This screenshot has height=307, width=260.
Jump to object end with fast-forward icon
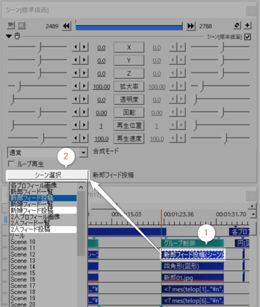coord(191,26)
